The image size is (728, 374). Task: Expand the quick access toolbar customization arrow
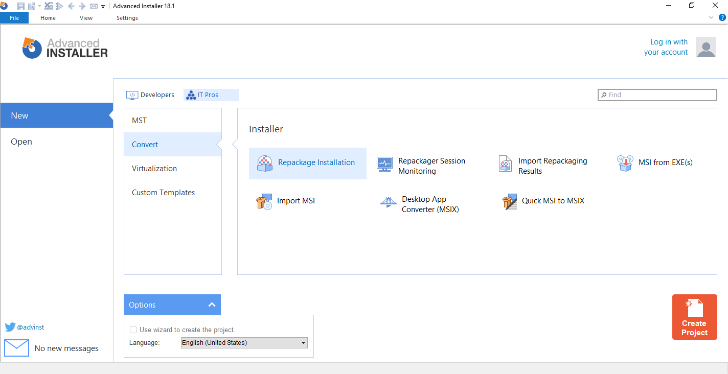click(x=102, y=6)
